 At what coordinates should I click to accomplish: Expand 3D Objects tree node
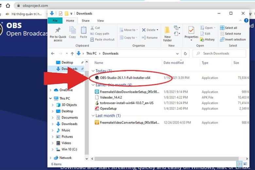53,105
